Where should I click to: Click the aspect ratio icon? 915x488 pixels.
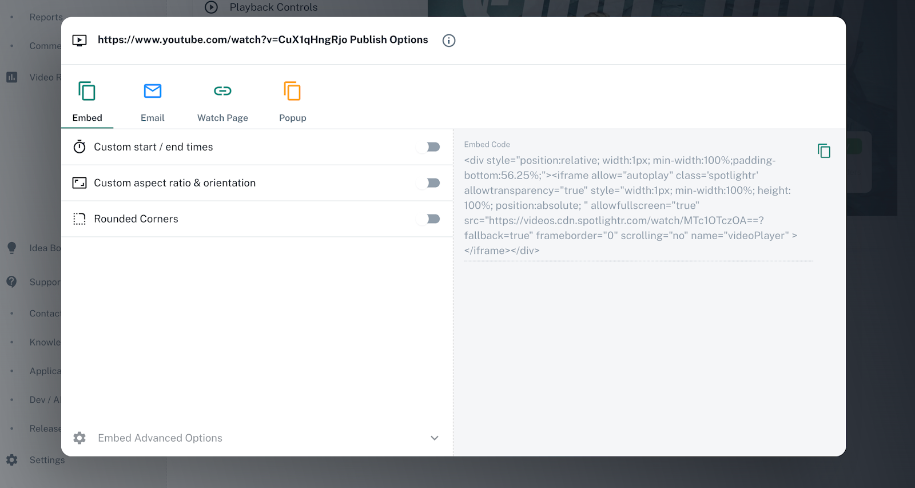point(79,183)
